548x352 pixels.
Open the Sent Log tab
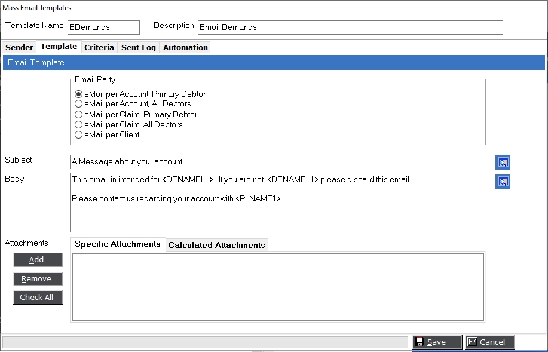(138, 47)
